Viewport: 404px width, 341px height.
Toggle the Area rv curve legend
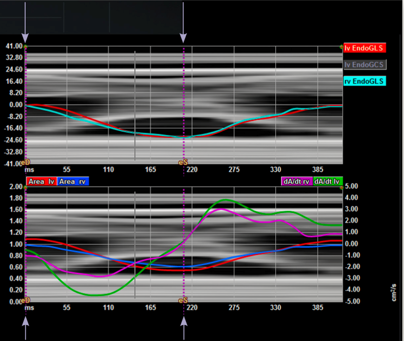(73, 181)
